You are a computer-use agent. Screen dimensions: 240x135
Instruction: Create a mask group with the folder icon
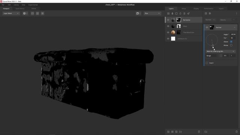tap(206, 132)
